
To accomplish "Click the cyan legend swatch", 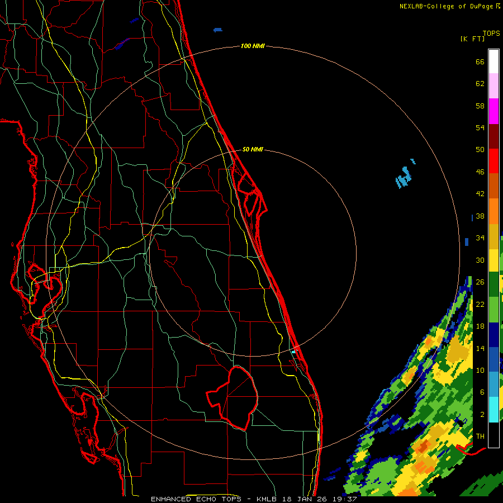I will (x=493, y=410).
